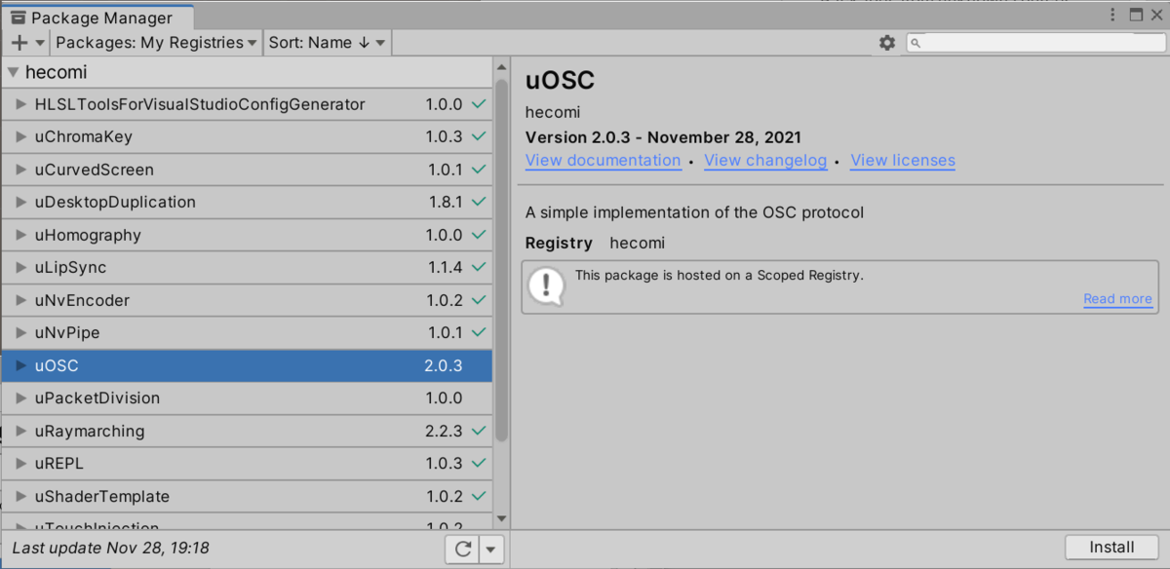
Task: Click the Package Manager tab icon
Action: click(x=18, y=19)
